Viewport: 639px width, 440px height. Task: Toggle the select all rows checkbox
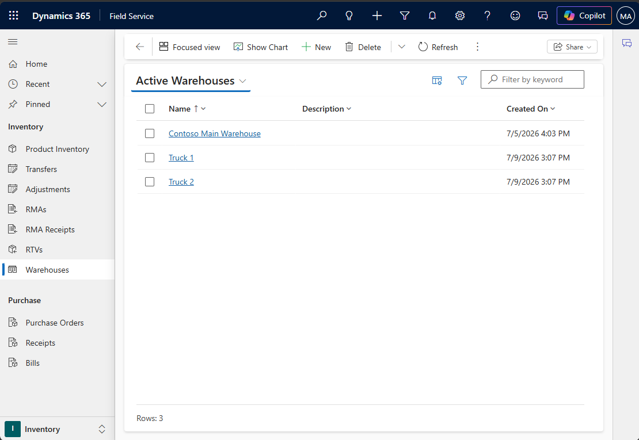point(150,109)
